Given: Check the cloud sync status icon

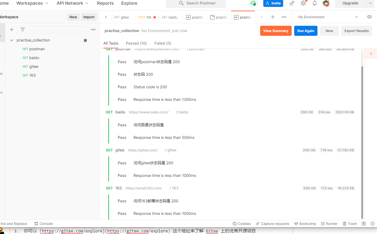Looking at the screenshot, I should (253, 3).
